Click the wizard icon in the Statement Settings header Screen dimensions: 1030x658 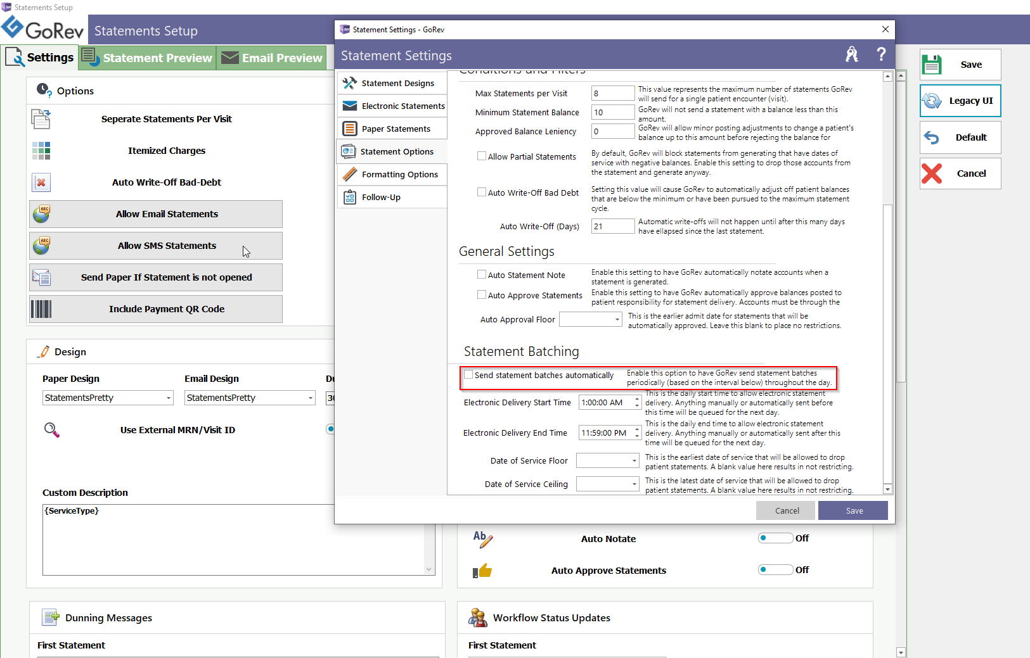tap(852, 54)
